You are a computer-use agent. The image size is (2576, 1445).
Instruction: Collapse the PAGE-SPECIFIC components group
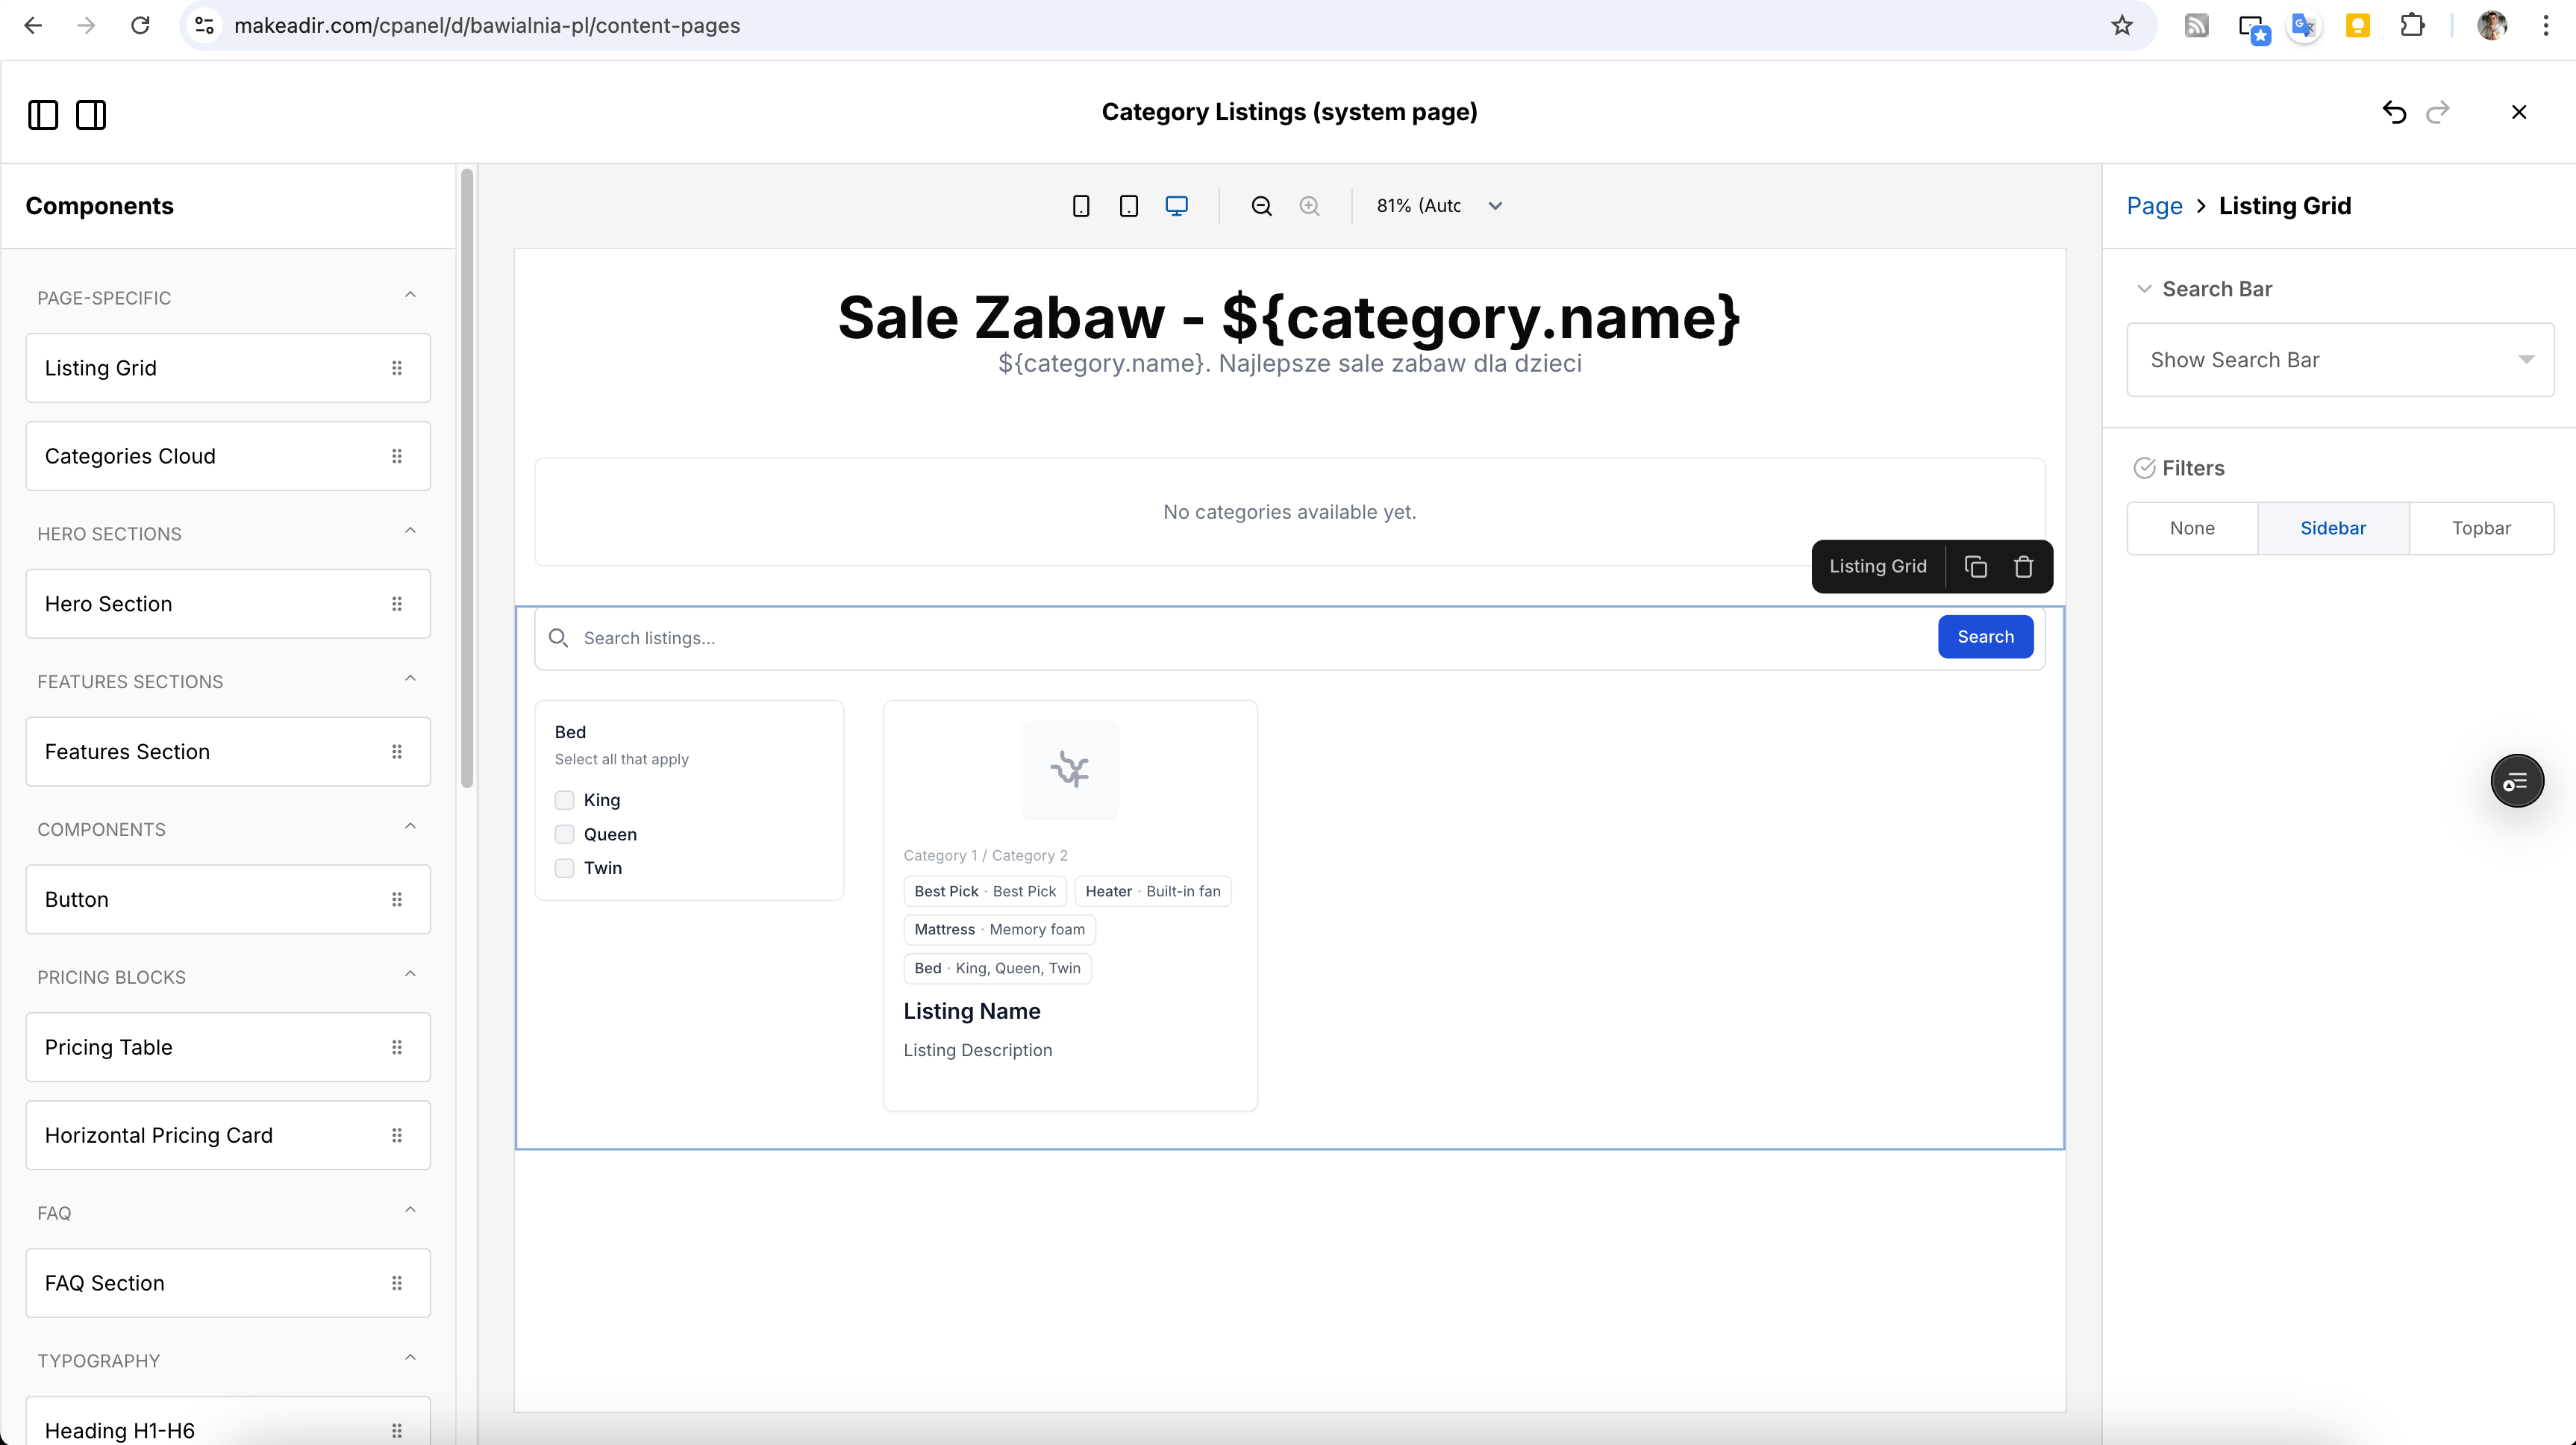pyautogui.click(x=410, y=296)
